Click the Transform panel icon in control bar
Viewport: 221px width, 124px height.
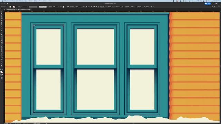point(101,7)
